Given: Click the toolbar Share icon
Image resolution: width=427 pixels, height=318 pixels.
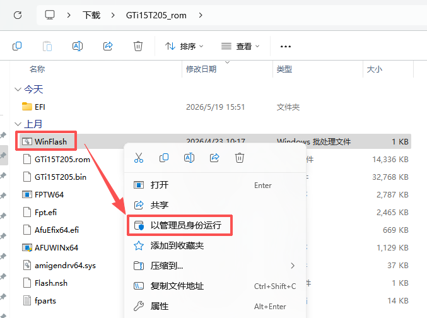Looking at the screenshot, I should (108, 46).
